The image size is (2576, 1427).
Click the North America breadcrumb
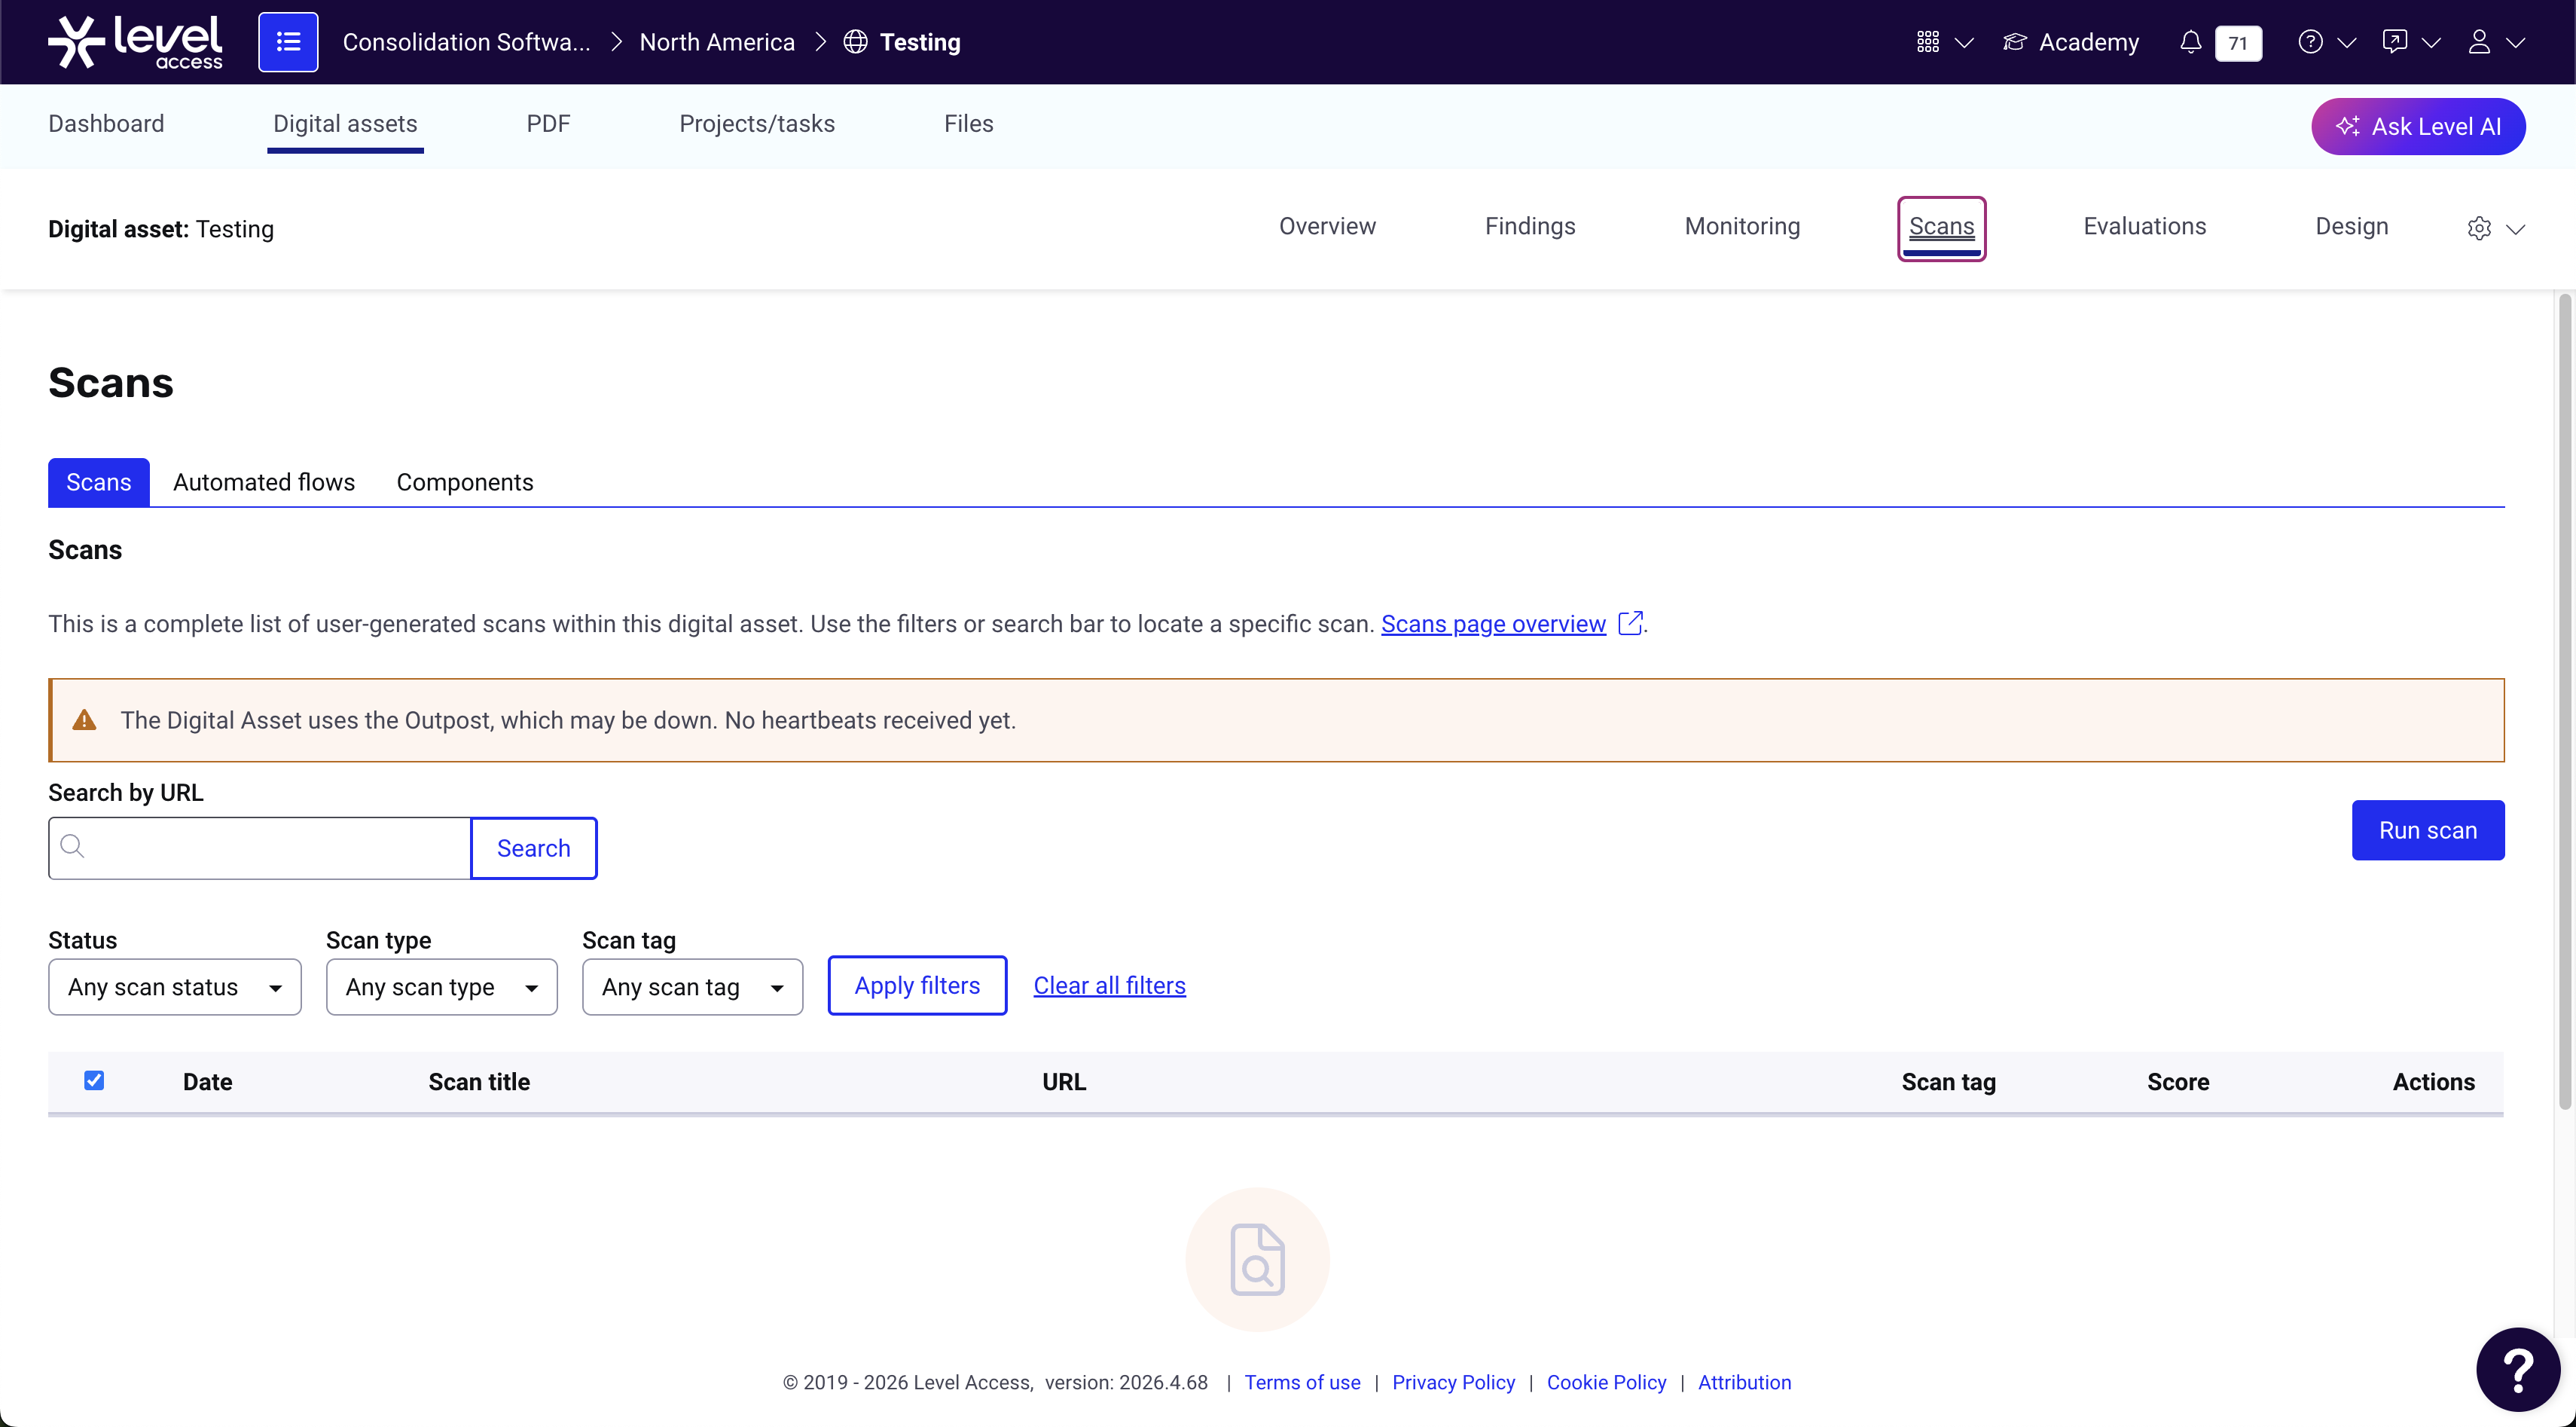pyautogui.click(x=717, y=42)
